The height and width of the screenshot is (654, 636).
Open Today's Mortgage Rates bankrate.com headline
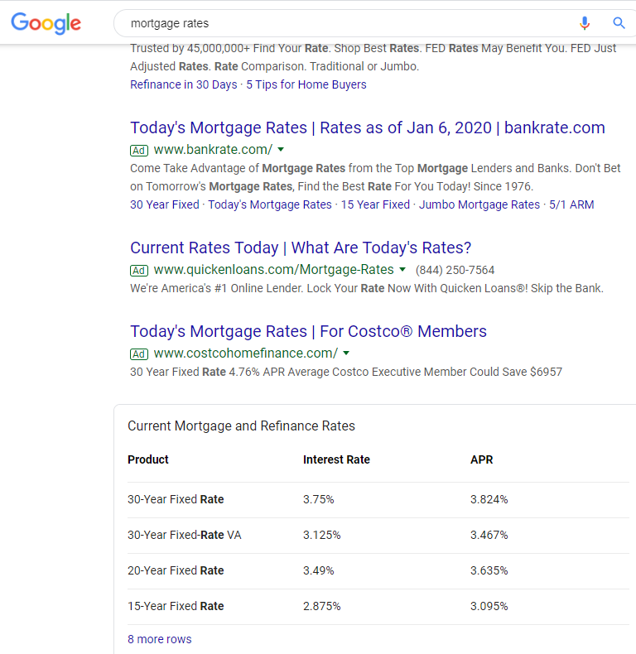(367, 127)
